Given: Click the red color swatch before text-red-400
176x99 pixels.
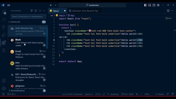Looking at the screenshot, I should coord(90,31).
